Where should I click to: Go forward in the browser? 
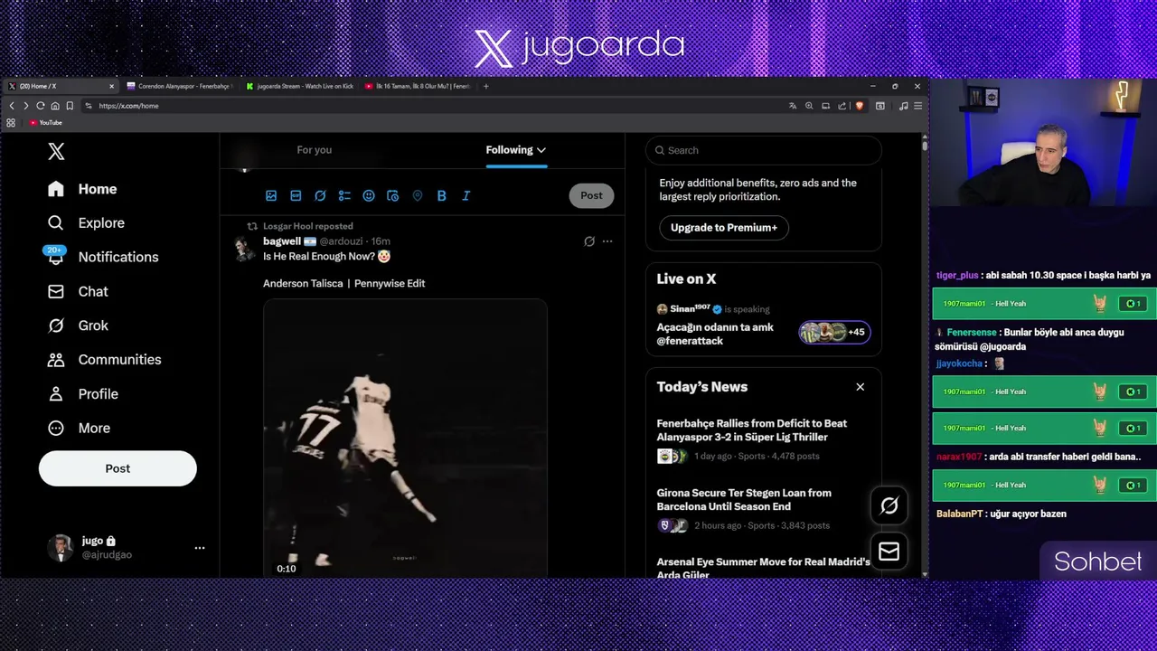coord(26,106)
